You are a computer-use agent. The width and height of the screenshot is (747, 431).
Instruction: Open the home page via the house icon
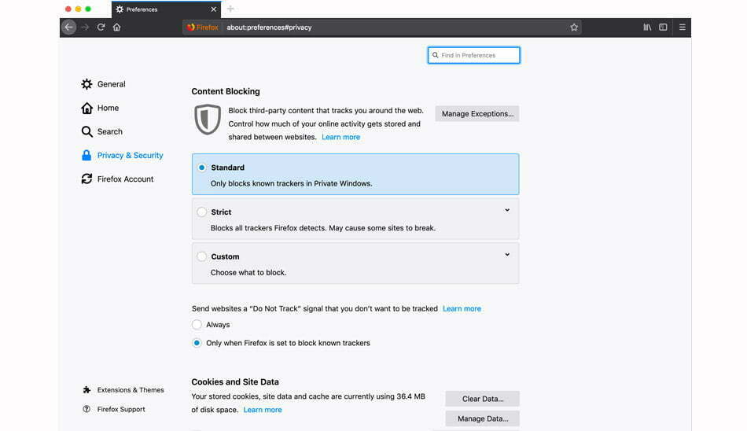click(x=116, y=28)
